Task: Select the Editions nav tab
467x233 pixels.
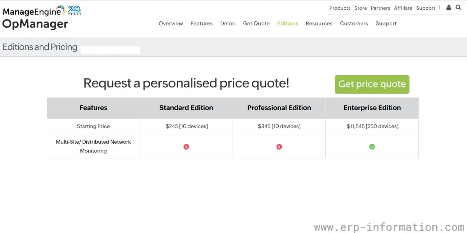Action: 288,24
